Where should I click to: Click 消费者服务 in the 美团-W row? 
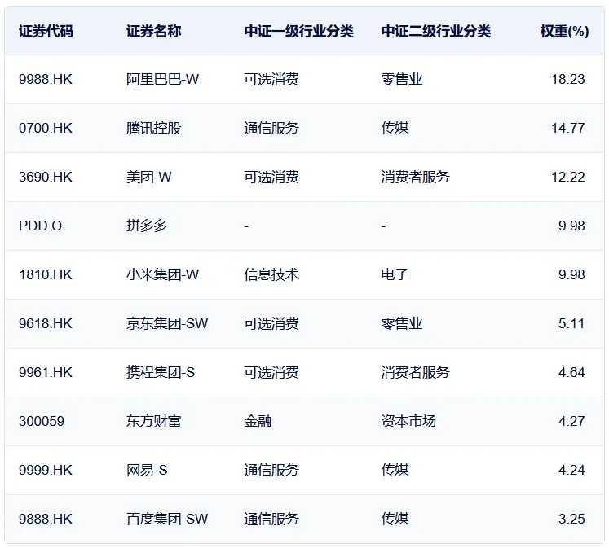415,178
